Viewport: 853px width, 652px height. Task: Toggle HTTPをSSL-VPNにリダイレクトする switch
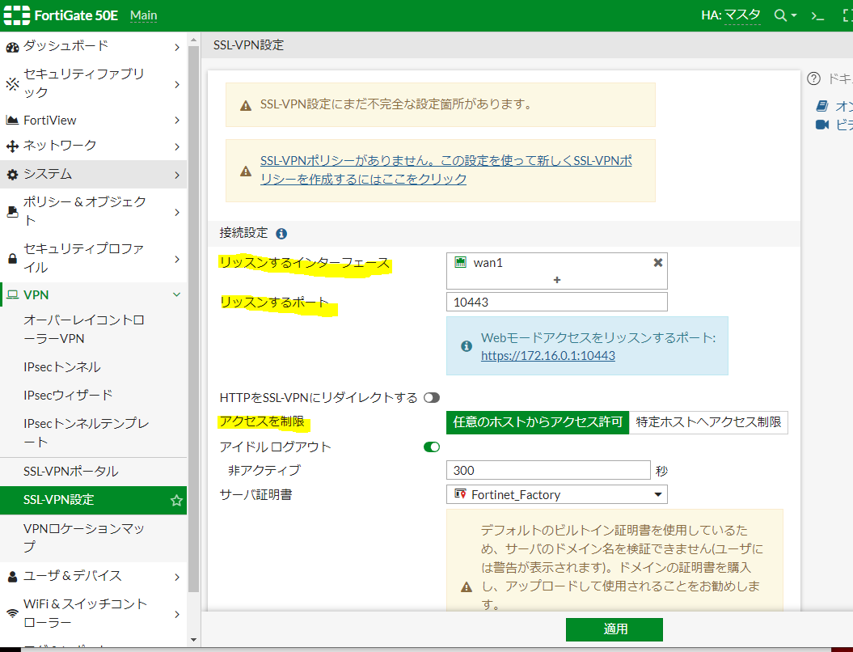[432, 398]
